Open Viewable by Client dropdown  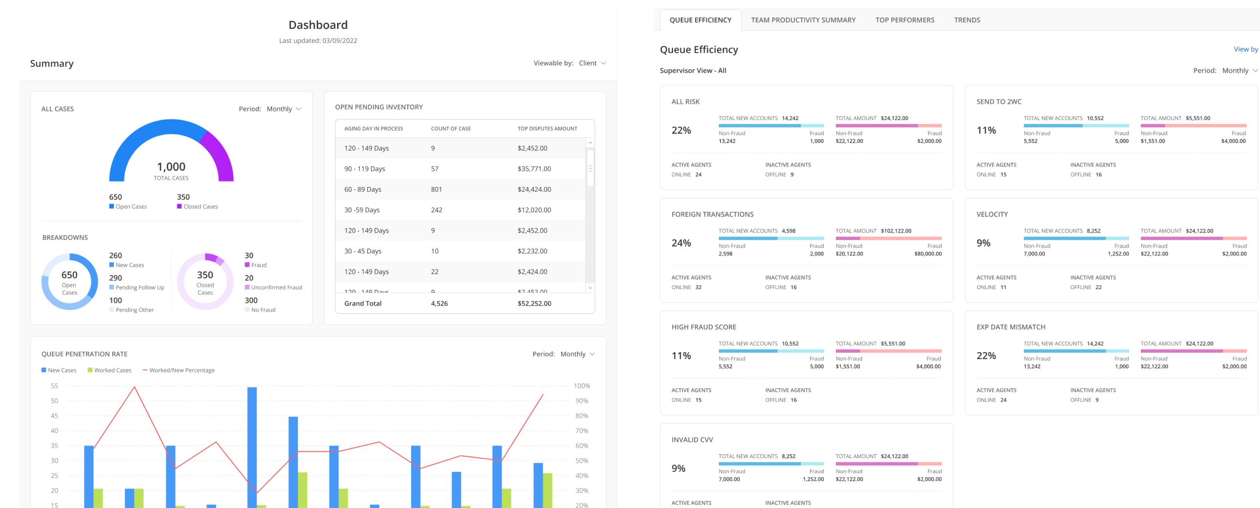592,63
